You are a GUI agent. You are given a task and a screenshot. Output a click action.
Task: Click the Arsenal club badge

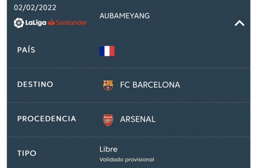[x=108, y=120]
